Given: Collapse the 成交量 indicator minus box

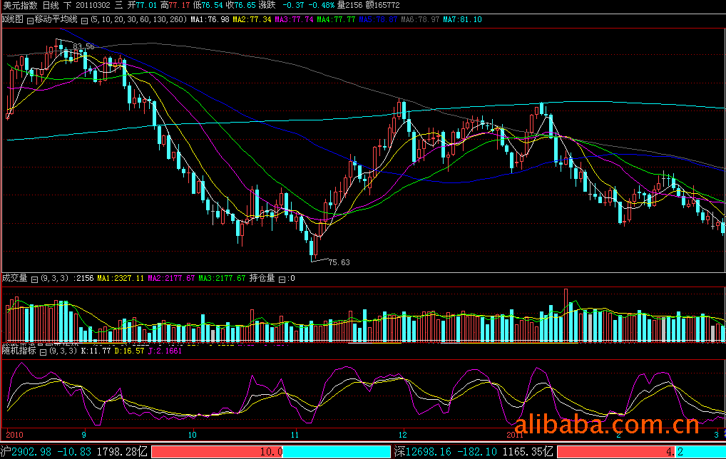Looking at the screenshot, I should pos(34,279).
